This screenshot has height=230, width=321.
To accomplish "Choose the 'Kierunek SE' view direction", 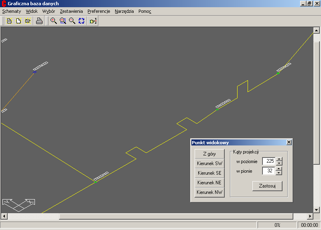I will pyautogui.click(x=209, y=173).
